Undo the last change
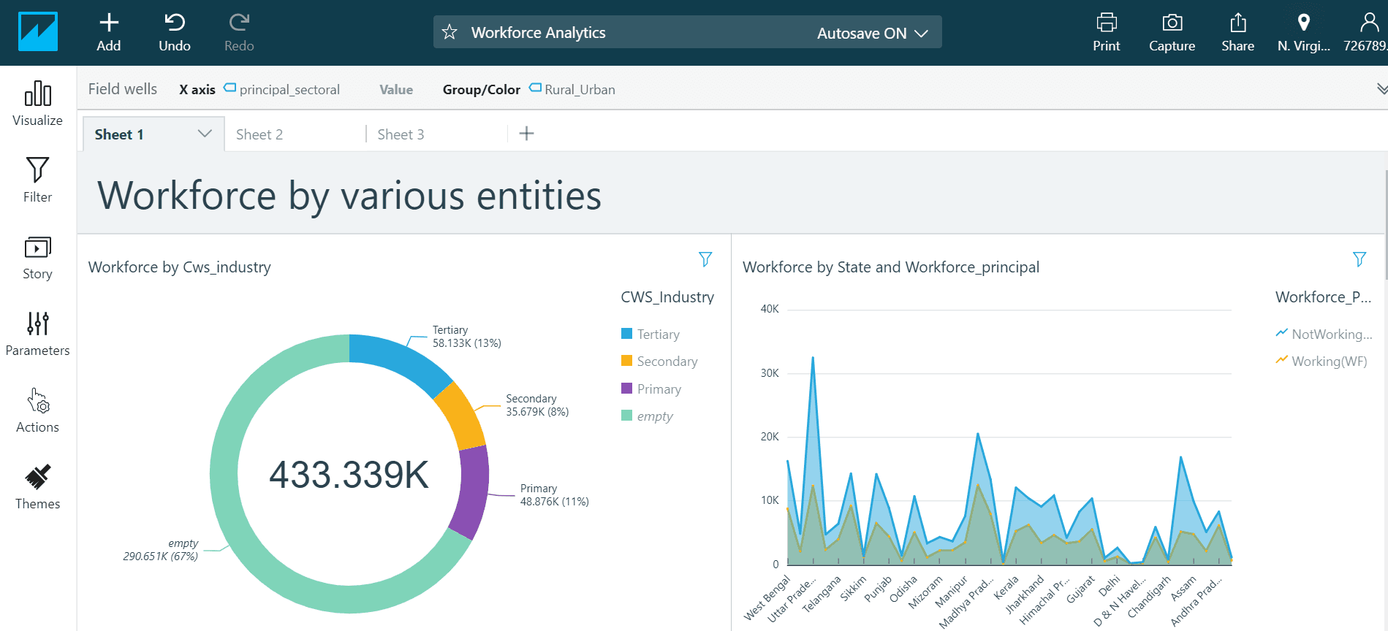 [x=175, y=33]
